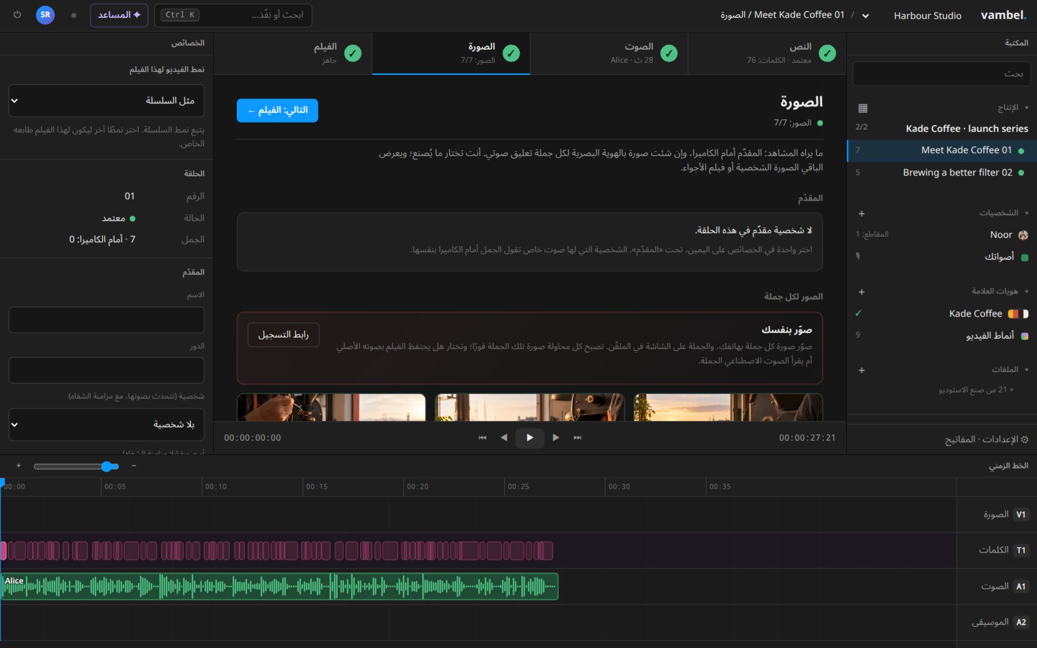Open the المساعد assistant button
Image resolution: width=1037 pixels, height=648 pixels.
[x=119, y=15]
